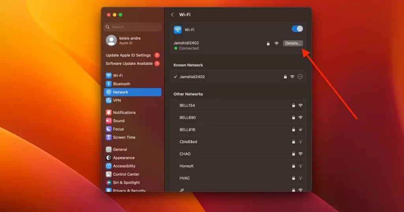The width and height of the screenshot is (404, 212).
Task: Click the Connected status text
Action: pyautogui.click(x=189, y=48)
